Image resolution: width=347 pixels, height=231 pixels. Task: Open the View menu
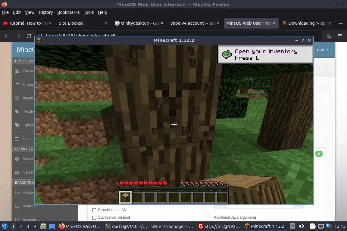[x=30, y=12]
